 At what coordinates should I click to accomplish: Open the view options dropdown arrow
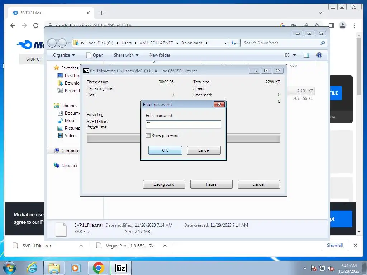point(295,55)
